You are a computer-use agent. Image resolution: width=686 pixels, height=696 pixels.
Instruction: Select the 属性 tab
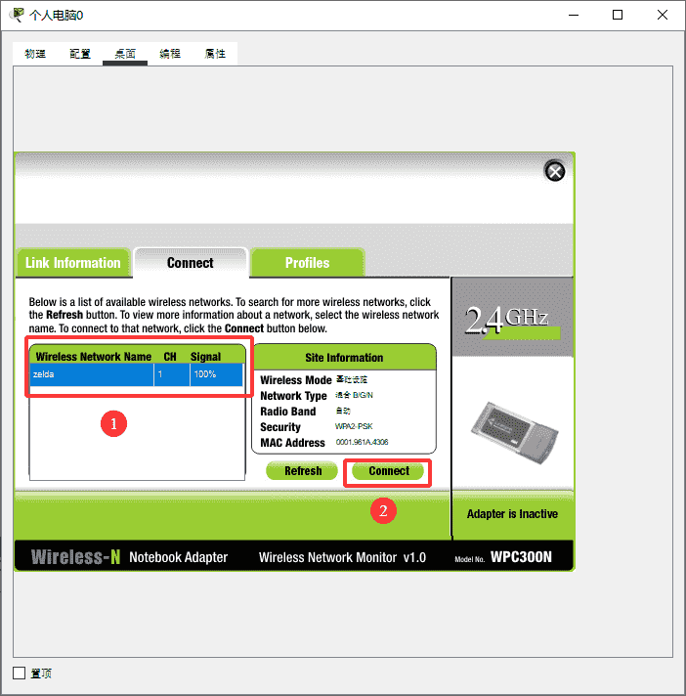click(215, 54)
